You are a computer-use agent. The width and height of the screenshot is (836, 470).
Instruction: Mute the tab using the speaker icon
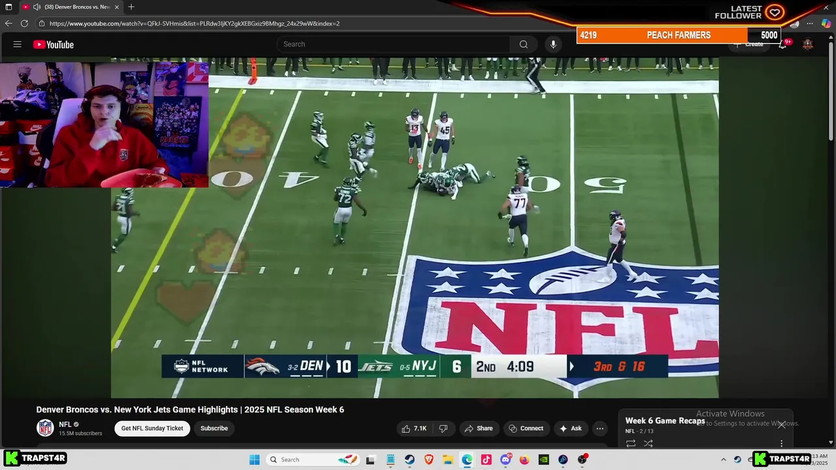tap(37, 7)
